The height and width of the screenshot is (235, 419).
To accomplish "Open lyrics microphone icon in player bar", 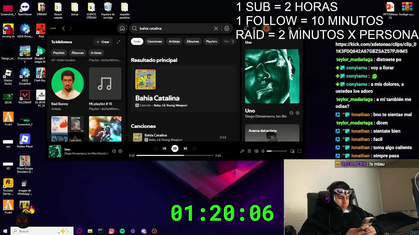I will click(242, 151).
